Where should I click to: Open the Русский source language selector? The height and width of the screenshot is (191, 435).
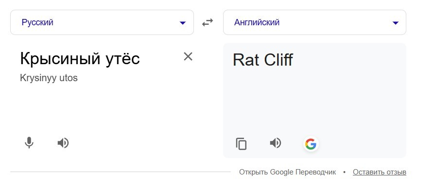[102, 22]
